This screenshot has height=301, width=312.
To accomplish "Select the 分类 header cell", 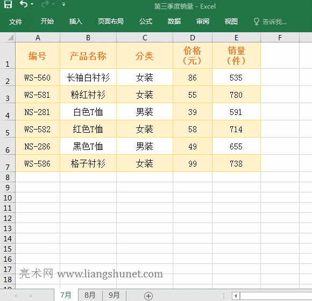I will [145, 56].
